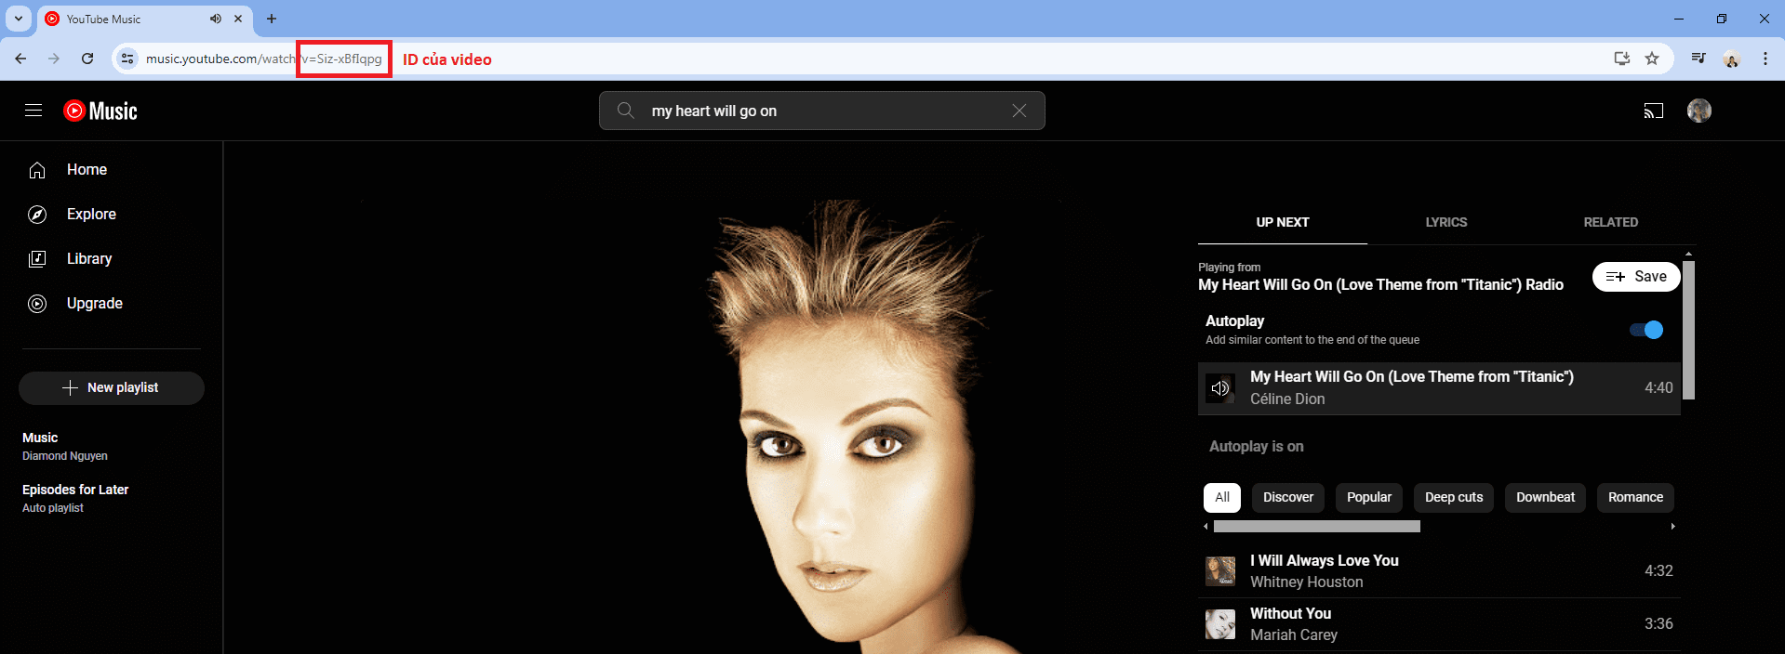Close the YouTube Music tab

click(238, 19)
